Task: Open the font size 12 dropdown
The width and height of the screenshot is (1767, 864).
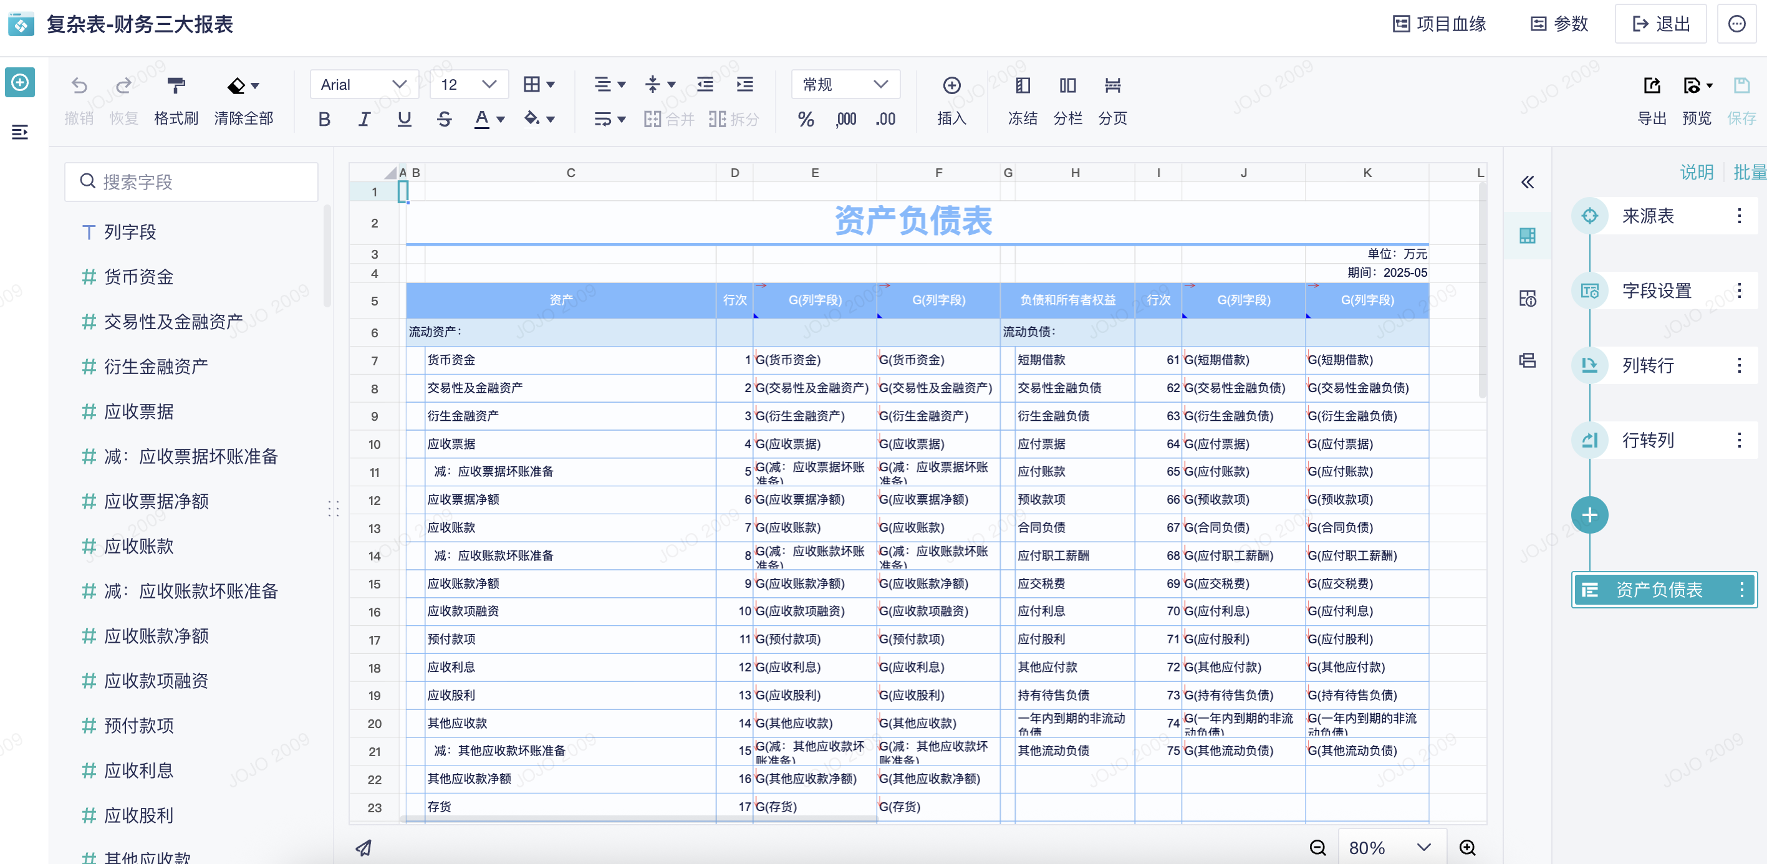Action: 469,84
